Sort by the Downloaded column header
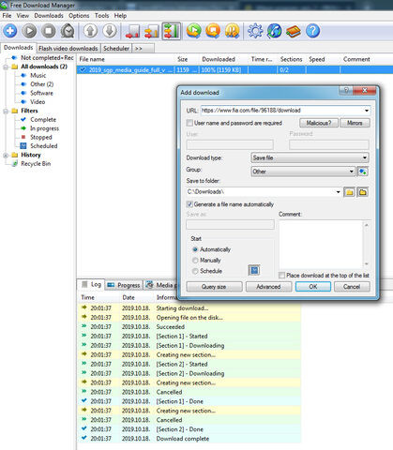Screen dimensions: 393x450 click(x=219, y=59)
